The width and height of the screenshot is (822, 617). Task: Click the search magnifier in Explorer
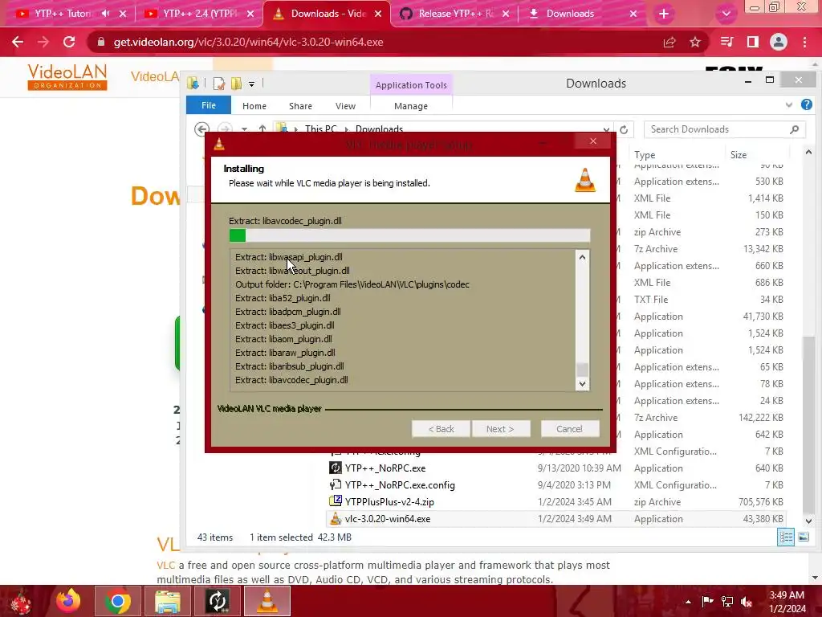pos(795,129)
